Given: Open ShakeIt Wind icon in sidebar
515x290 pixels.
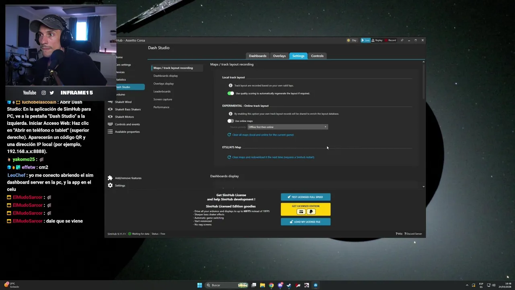Looking at the screenshot, I should [110, 102].
